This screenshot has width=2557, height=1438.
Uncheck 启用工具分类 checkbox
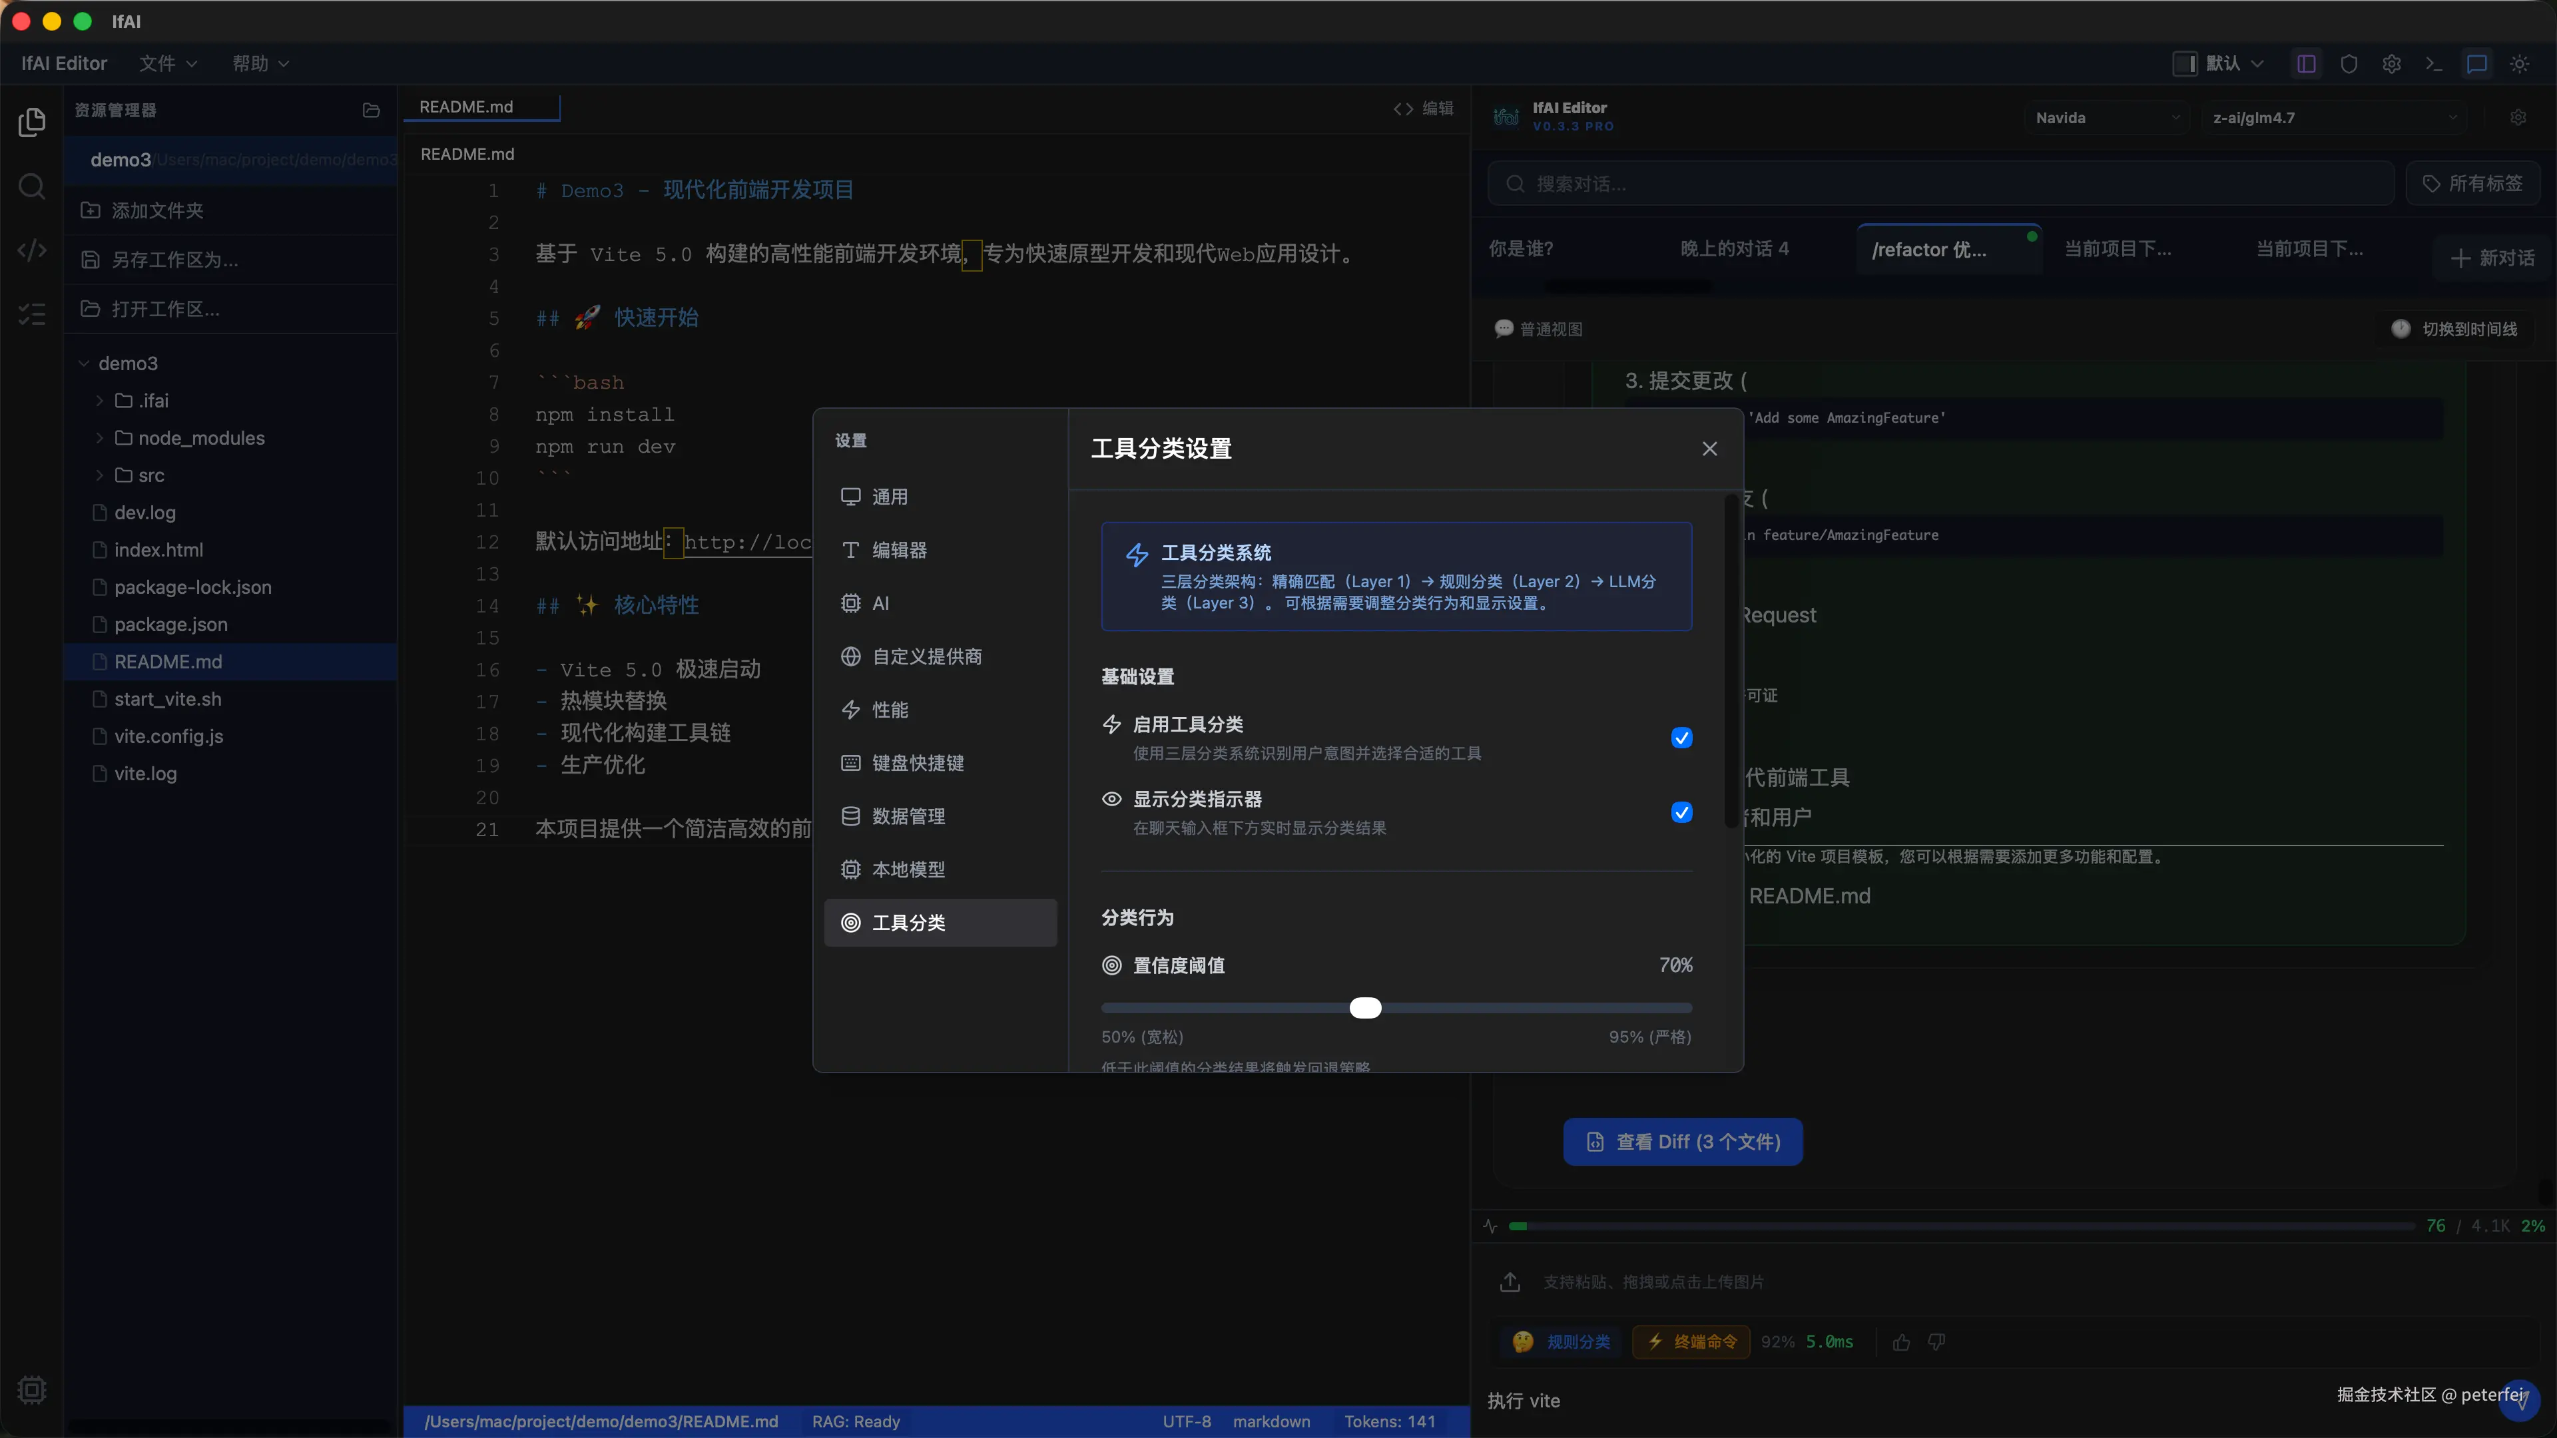tap(1681, 738)
